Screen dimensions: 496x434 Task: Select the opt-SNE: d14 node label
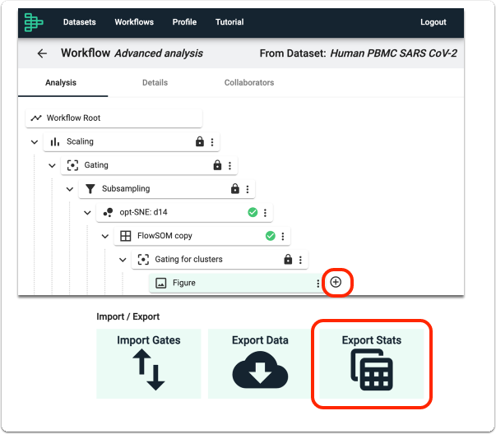click(143, 212)
